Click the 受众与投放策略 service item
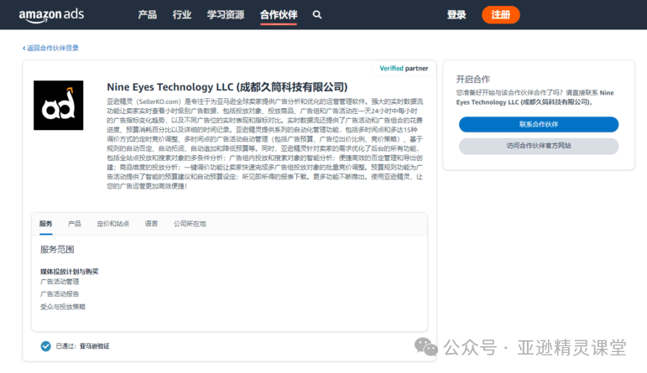The height and width of the screenshot is (373, 647). pyautogui.click(x=63, y=307)
